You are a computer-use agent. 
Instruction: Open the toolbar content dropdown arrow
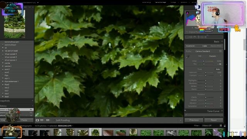181,120
